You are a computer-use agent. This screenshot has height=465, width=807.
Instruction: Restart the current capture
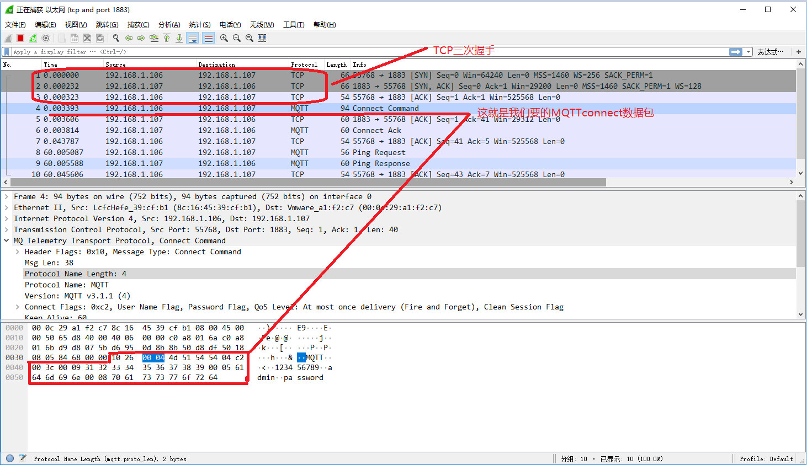[33, 38]
